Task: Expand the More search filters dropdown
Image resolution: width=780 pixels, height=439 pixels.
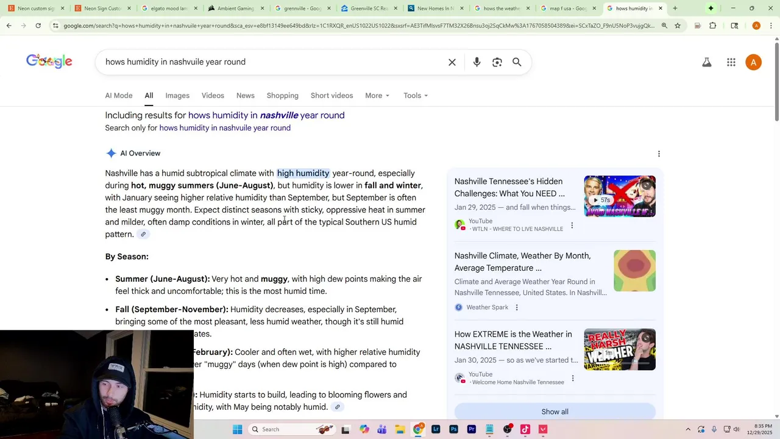Action: click(377, 96)
